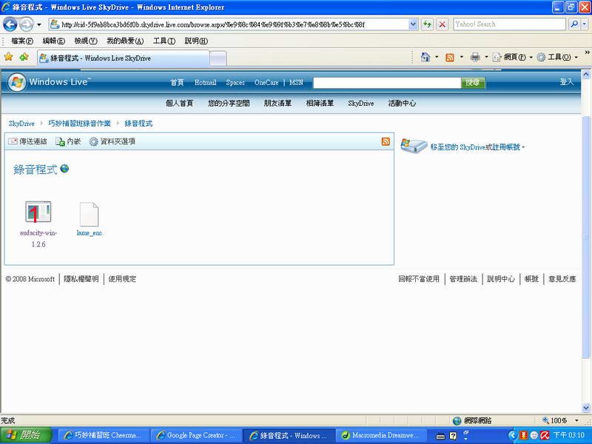Click the Yahoo! Search box
This screenshot has height=444, width=592.
point(509,24)
